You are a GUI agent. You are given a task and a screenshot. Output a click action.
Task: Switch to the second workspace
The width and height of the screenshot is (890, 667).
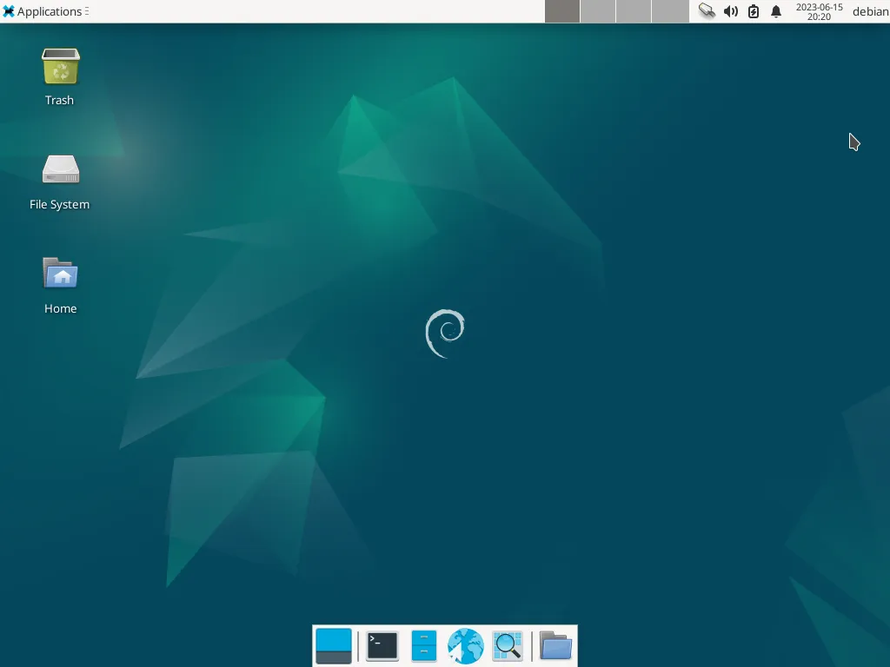pos(598,11)
